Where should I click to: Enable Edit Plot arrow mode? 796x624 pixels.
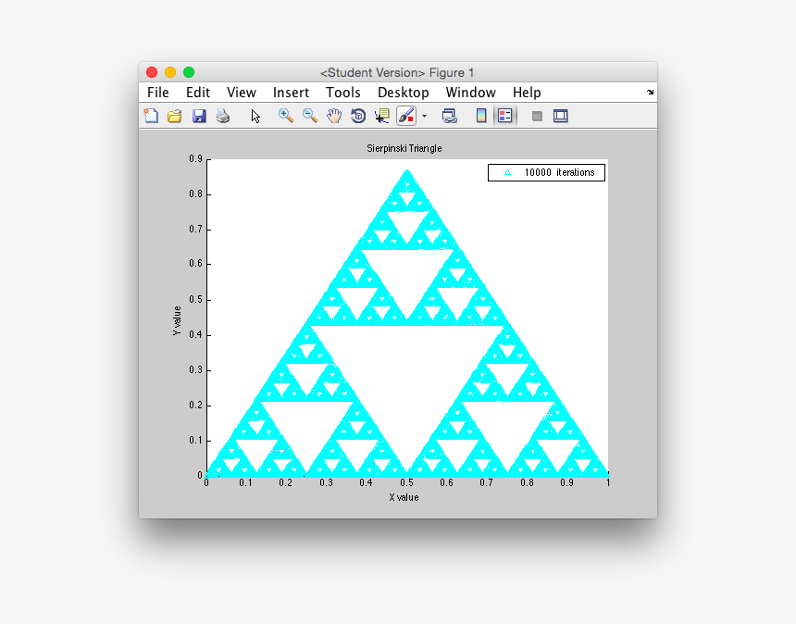click(x=255, y=115)
